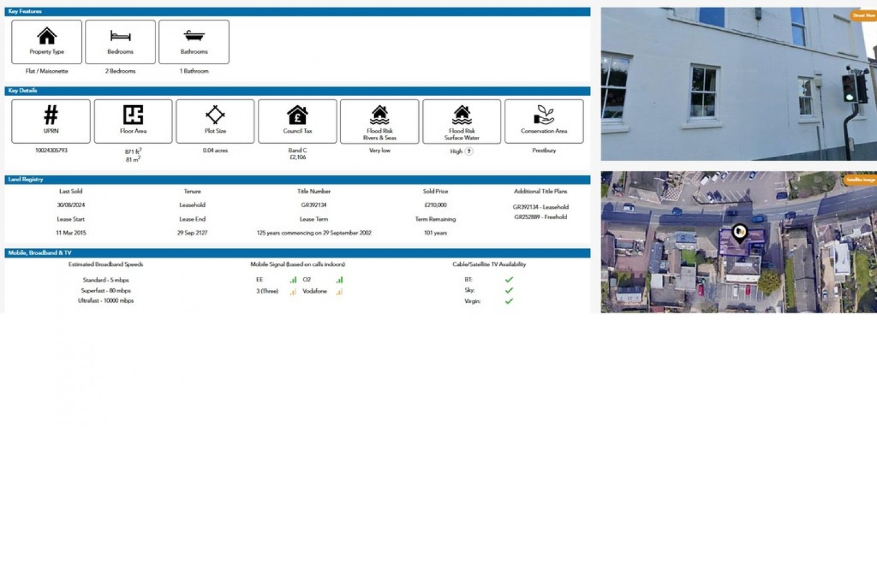Click the Leasehold tenure value
Screen dimensions: 877x563
coord(192,205)
